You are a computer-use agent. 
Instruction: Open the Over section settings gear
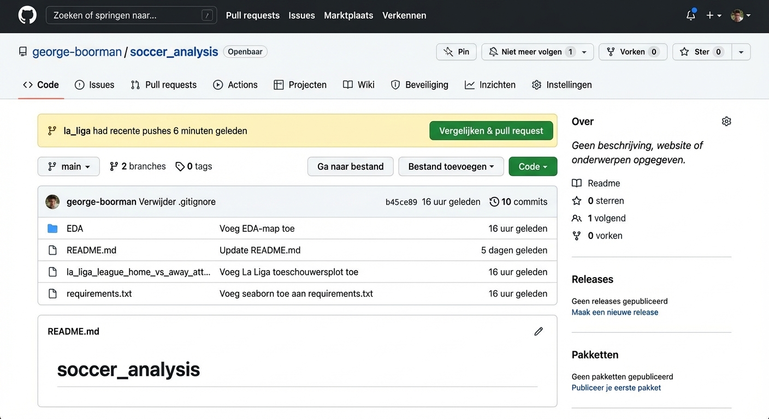(x=726, y=121)
